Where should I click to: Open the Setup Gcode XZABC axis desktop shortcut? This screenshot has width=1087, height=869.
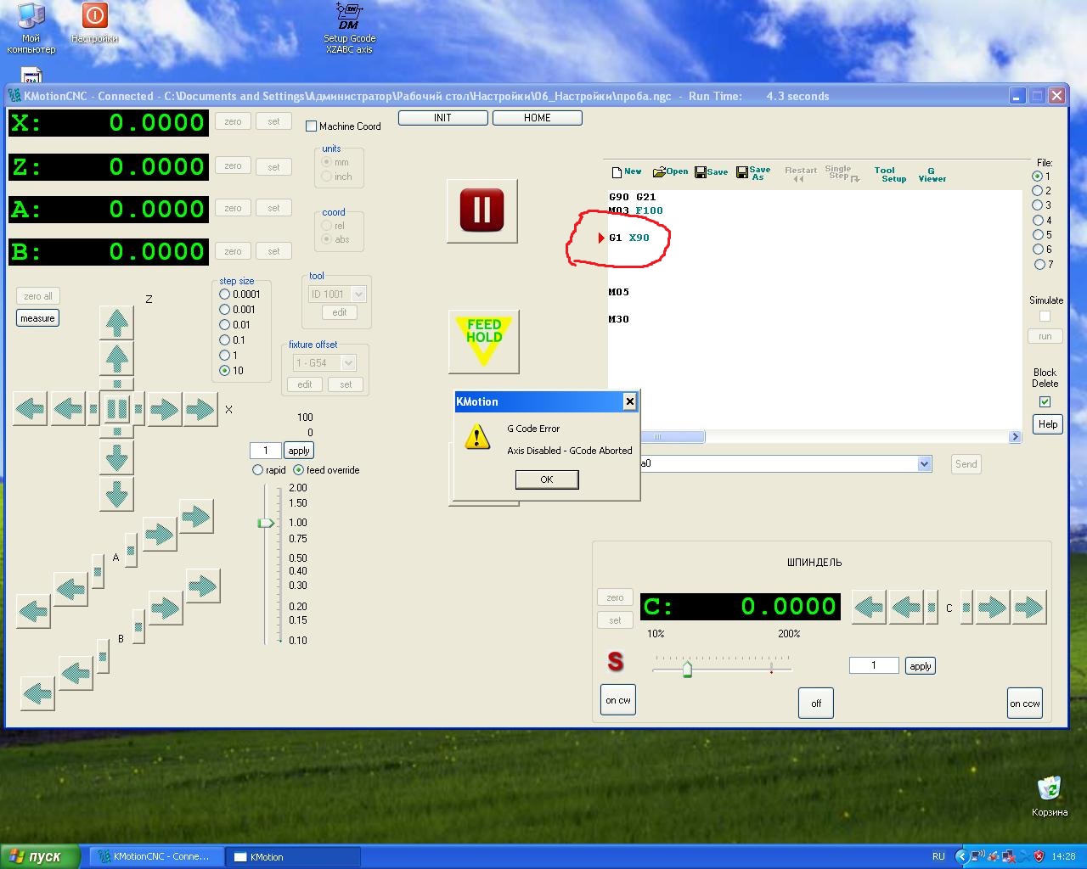(x=349, y=28)
